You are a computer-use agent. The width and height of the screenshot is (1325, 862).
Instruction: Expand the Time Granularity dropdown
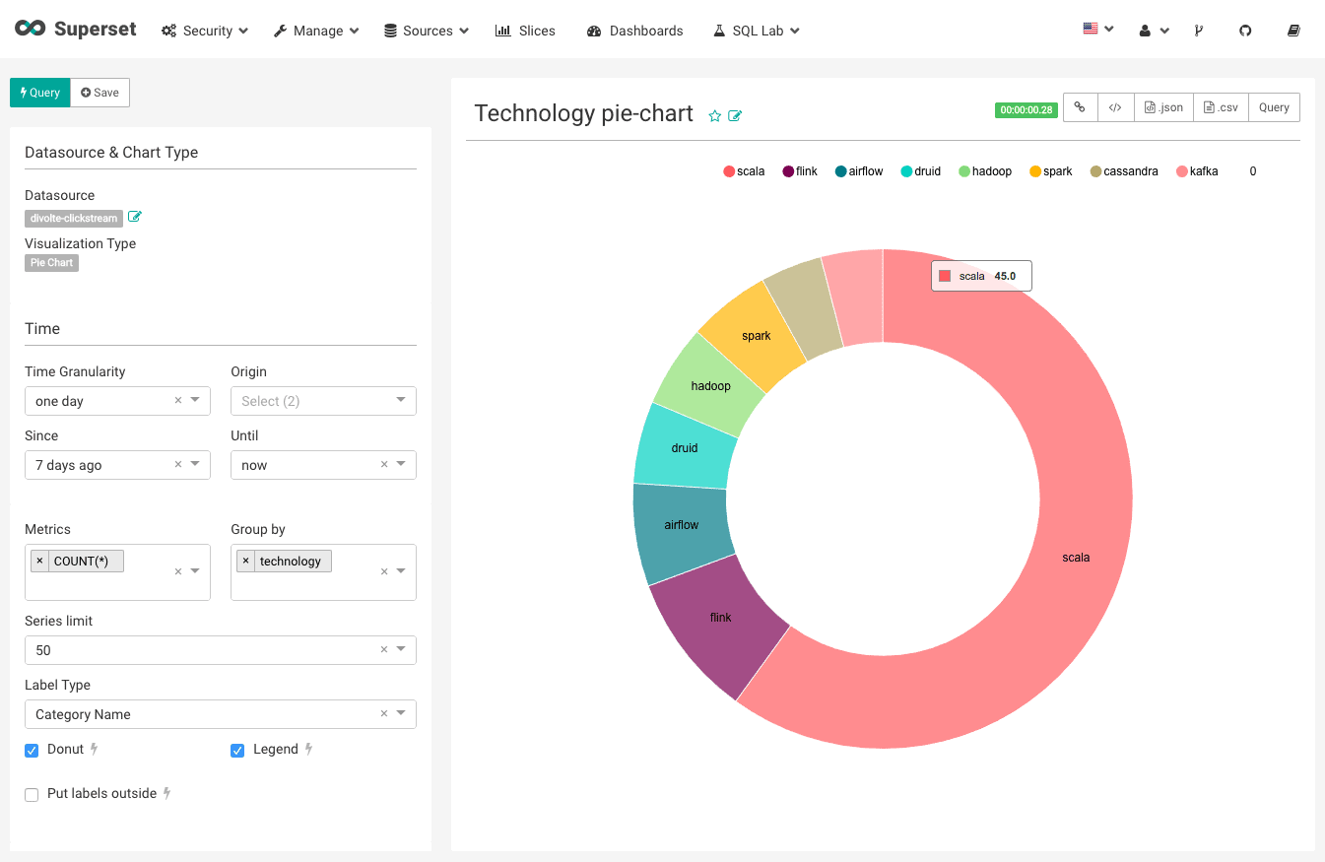point(194,400)
